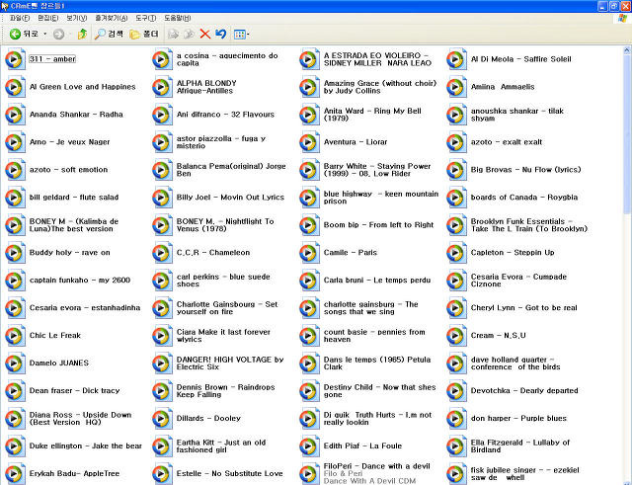Image resolution: width=632 pixels, height=485 pixels.
Task: Select icon for Camile - Paris
Action: [309, 253]
